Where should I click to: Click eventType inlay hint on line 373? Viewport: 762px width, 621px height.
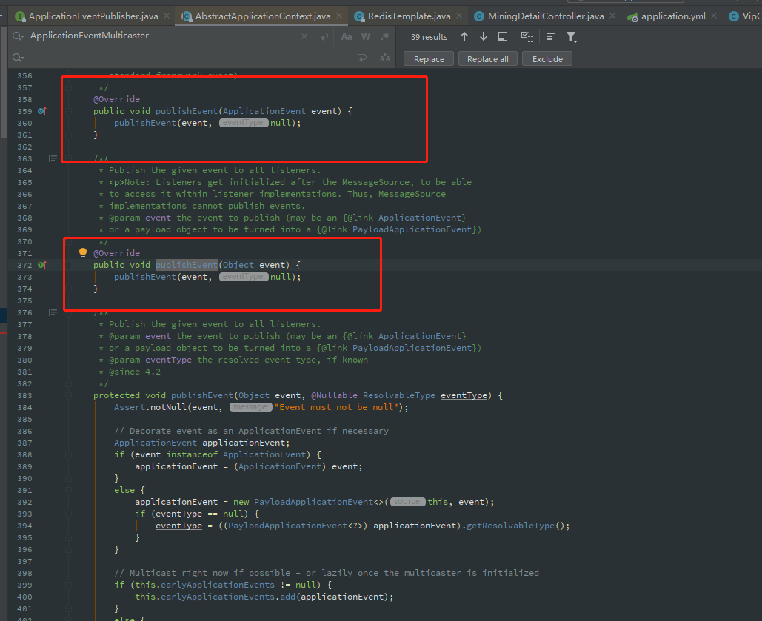pos(244,277)
